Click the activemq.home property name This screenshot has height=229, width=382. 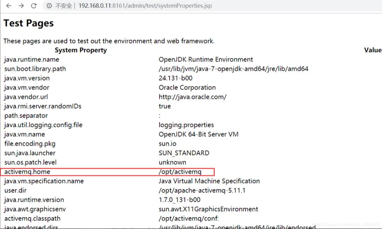click(27, 172)
